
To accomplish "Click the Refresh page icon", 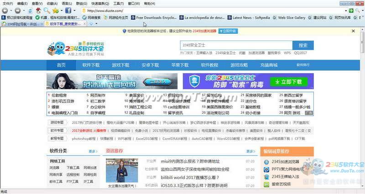I will tap(30, 10).
